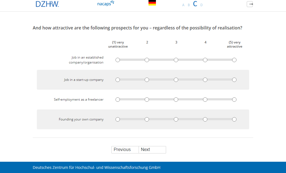Viewport: 286px width, 173px height.
Task: Rate founding your own company as very unattractive
Action: click(x=118, y=119)
